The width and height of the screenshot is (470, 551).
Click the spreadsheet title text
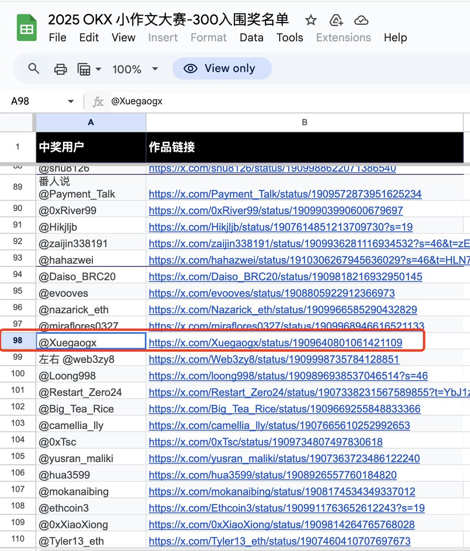[168, 20]
